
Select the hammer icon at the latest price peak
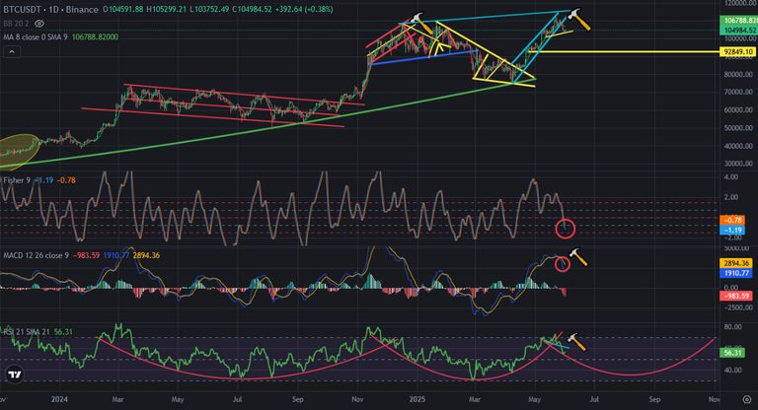point(579,20)
